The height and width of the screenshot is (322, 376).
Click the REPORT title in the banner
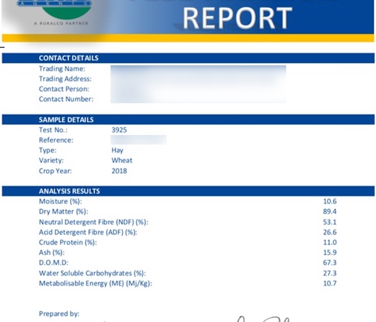[x=238, y=18]
